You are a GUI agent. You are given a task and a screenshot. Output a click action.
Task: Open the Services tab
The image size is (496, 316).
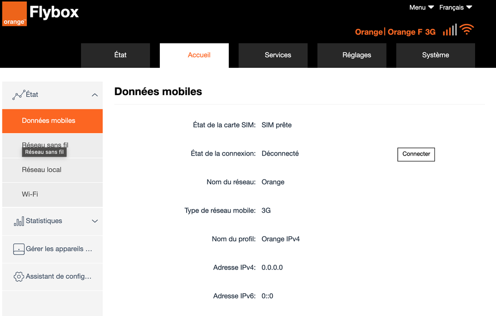tap(273, 55)
